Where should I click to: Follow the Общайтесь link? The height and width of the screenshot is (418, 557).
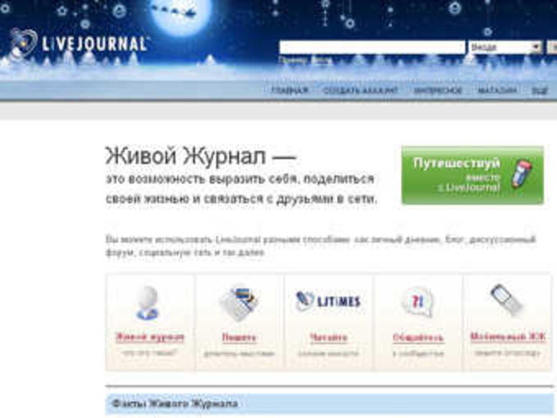click(418, 337)
